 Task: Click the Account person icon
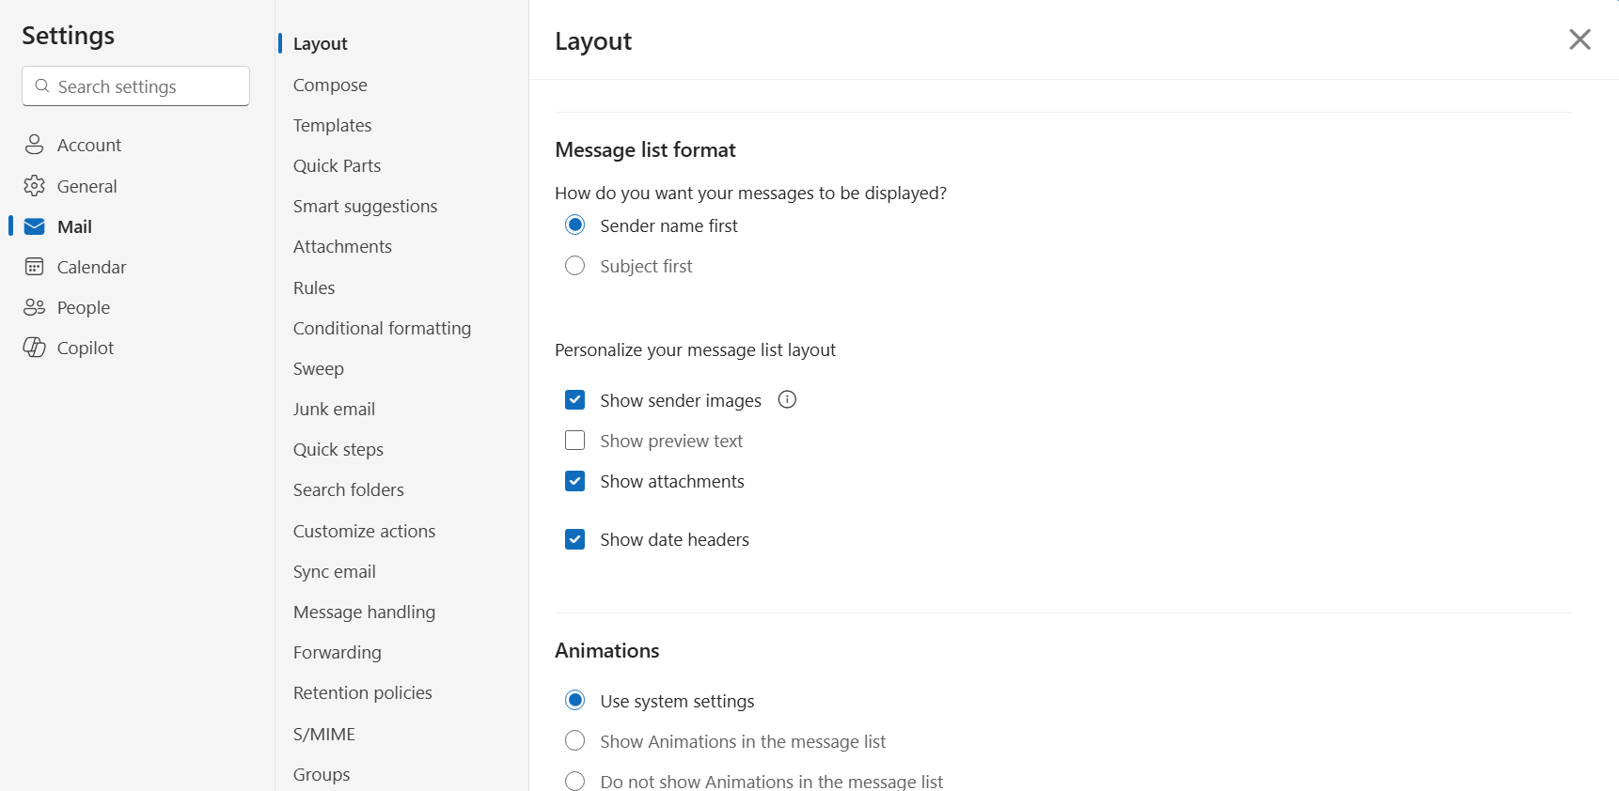[34, 145]
